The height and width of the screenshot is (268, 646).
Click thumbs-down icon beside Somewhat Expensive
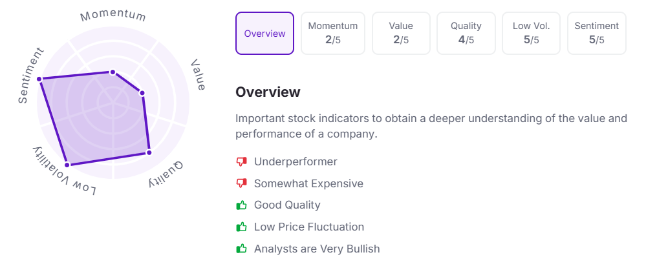[x=242, y=183]
